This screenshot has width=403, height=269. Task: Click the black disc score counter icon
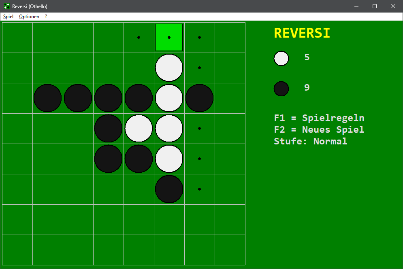pyautogui.click(x=281, y=88)
